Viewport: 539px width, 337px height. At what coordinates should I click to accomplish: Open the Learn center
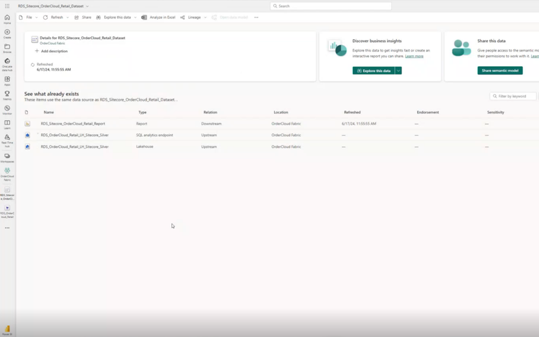point(7,125)
